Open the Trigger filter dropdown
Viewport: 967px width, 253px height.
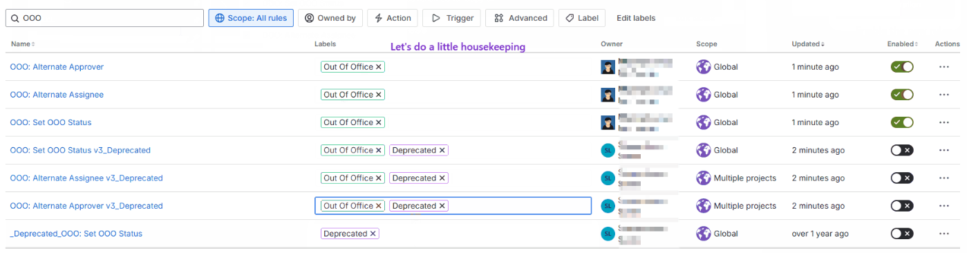[x=451, y=18]
